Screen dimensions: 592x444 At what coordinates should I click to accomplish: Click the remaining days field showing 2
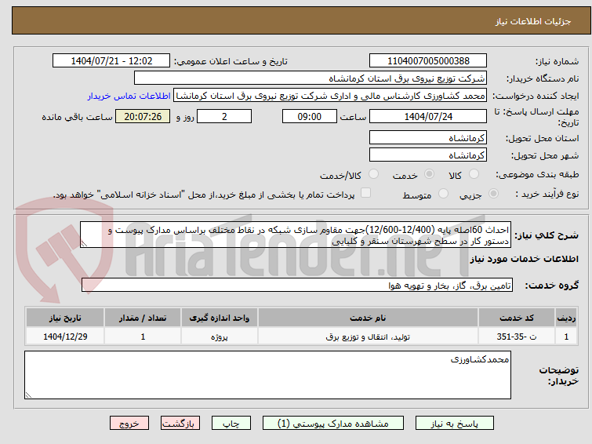pyautogui.click(x=224, y=116)
